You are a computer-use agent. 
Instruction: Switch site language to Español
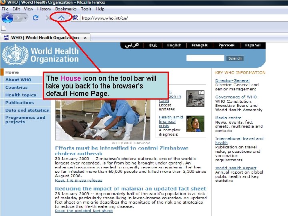(253, 45)
